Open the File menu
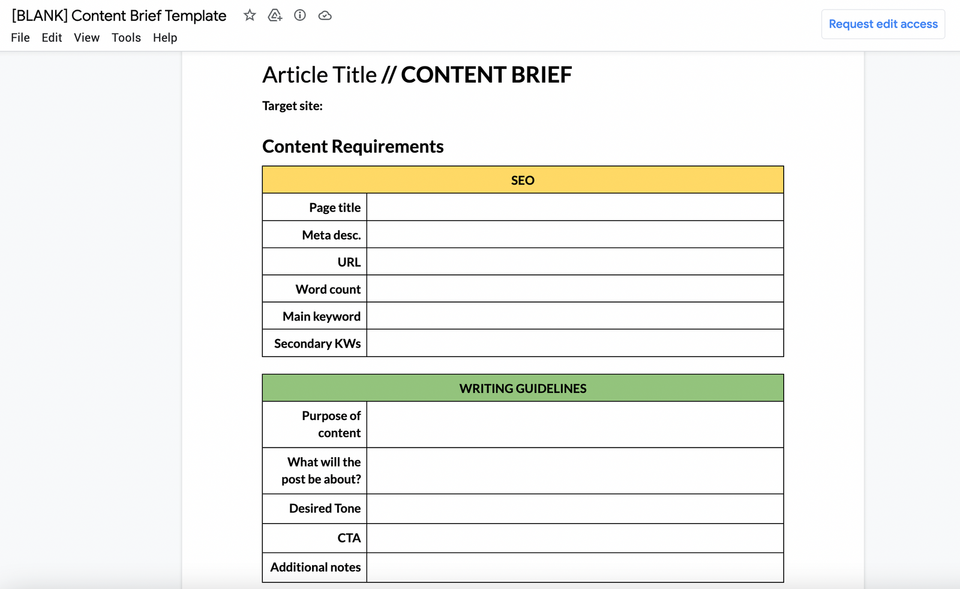Image resolution: width=960 pixels, height=589 pixels. point(20,37)
